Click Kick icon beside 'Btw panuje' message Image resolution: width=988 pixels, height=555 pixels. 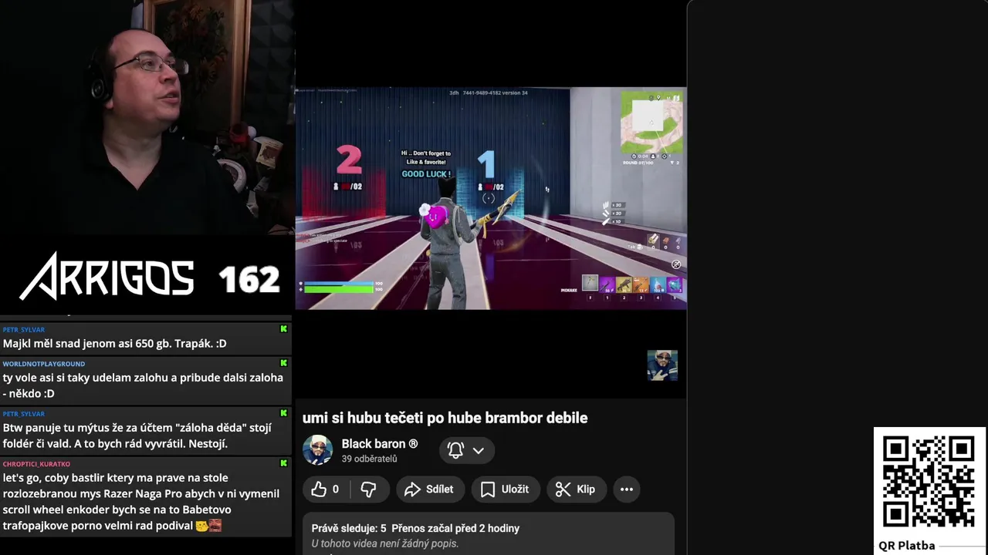283,413
